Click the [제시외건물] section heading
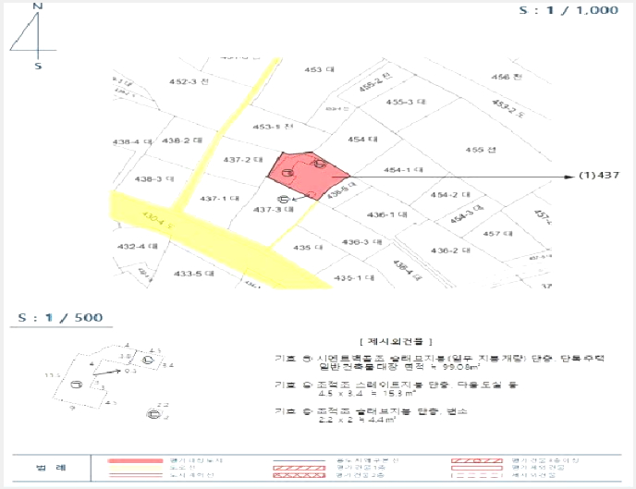The image size is (636, 489). 396,341
